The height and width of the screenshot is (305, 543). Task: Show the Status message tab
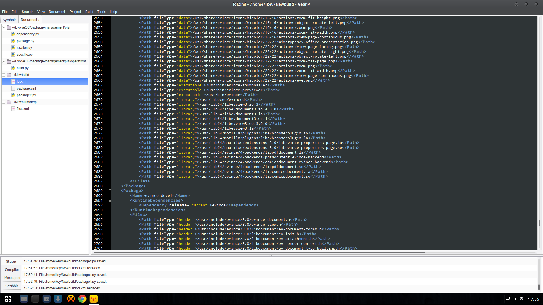click(x=11, y=262)
